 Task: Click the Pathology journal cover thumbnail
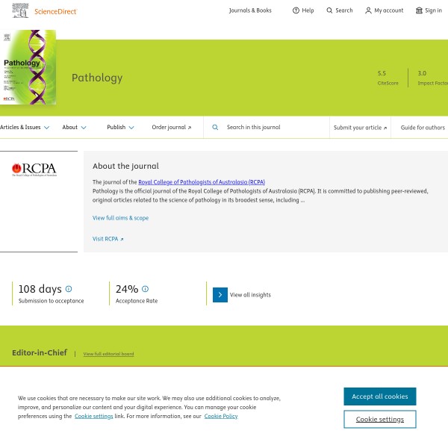28,67
